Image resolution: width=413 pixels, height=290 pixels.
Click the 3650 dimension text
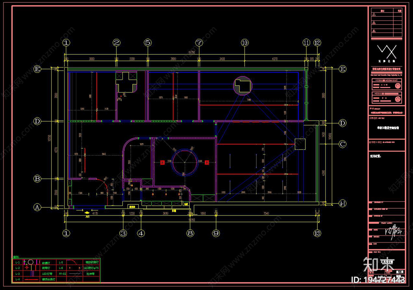(x=165, y=214)
